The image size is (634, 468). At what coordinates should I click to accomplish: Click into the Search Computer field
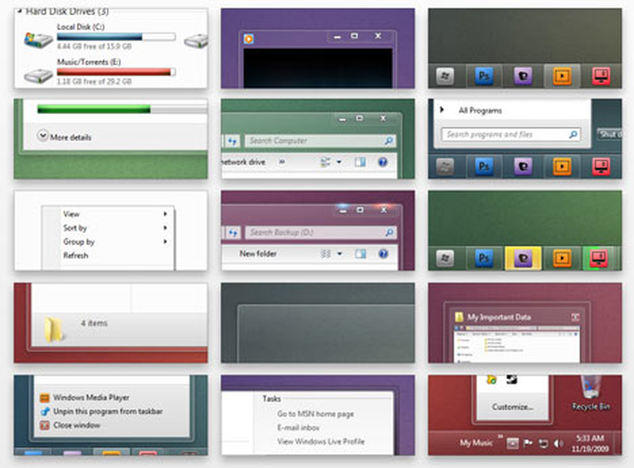320,141
